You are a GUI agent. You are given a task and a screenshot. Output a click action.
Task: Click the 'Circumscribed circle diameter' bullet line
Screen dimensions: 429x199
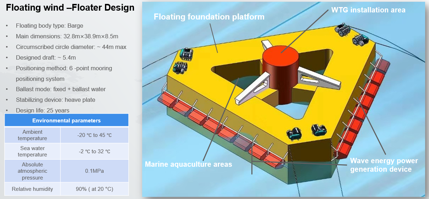point(71,47)
